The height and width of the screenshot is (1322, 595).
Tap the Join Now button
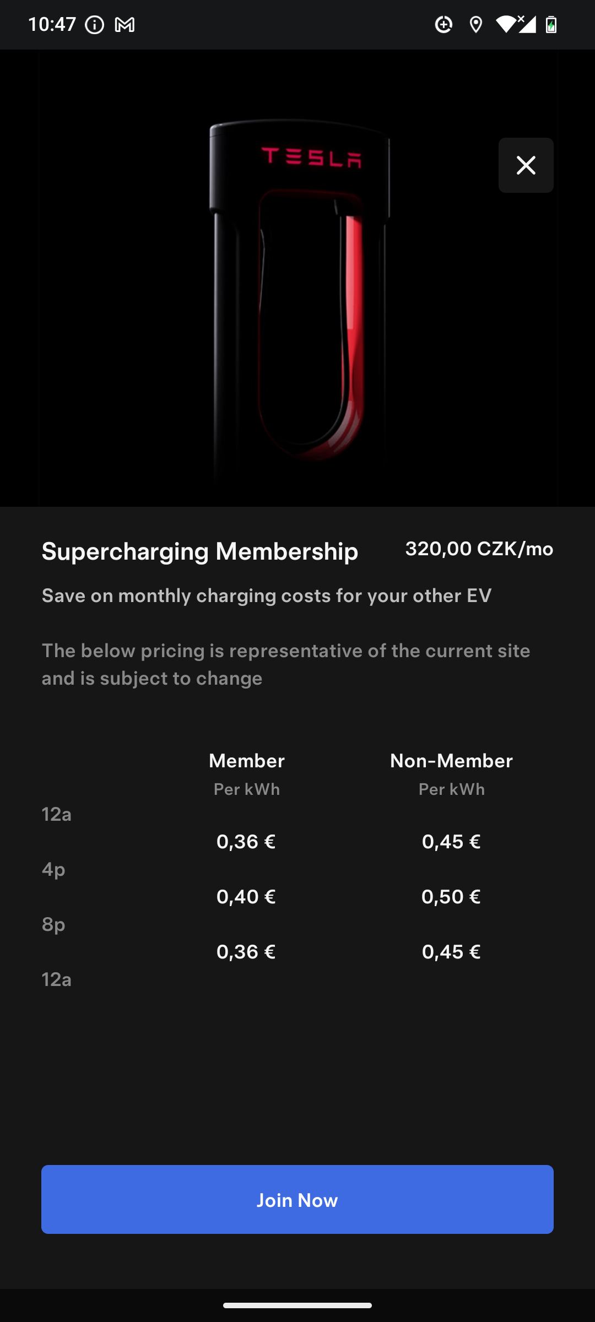(297, 1199)
